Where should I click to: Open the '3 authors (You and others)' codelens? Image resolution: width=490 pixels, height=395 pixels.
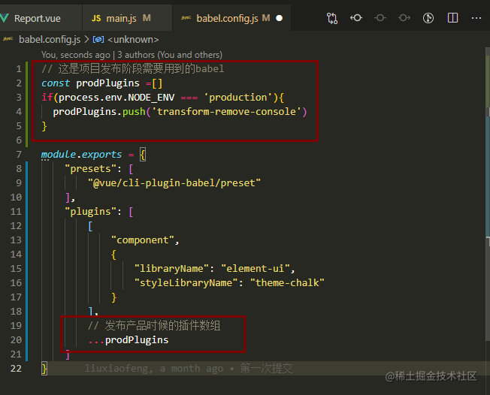click(170, 55)
